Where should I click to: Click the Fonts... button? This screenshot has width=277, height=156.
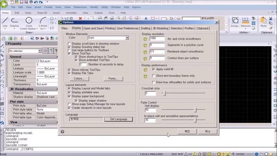113,78
